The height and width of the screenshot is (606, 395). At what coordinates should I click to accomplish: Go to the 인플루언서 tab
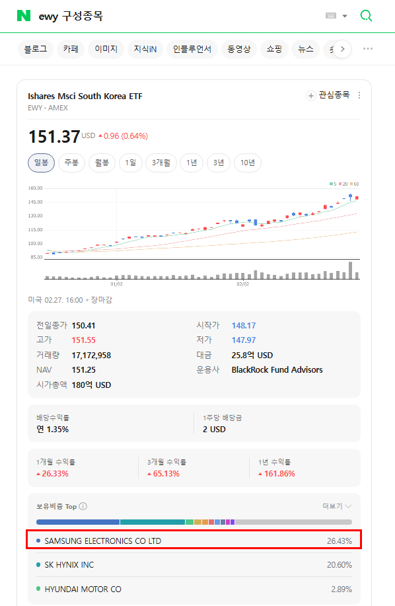tap(192, 49)
